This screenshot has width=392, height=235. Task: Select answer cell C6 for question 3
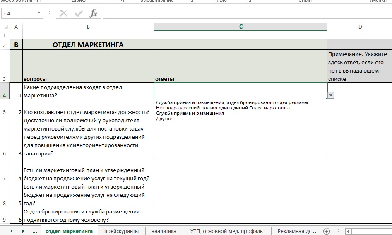point(241,140)
